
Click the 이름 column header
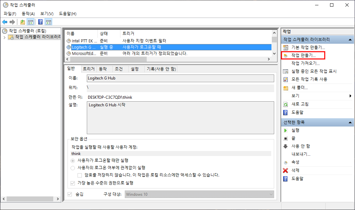tap(81, 33)
